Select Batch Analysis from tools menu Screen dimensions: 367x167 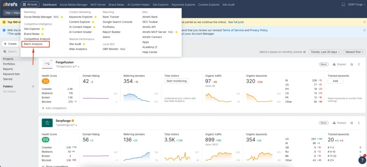pos(33,44)
